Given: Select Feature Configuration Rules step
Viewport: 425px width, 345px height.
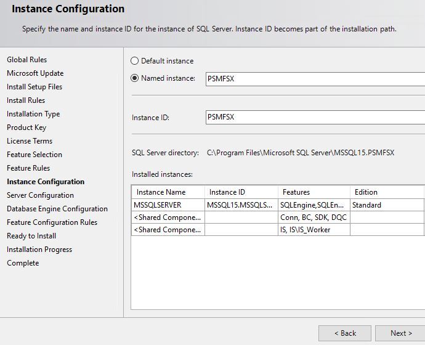Looking at the screenshot, I should pyautogui.click(x=52, y=222).
